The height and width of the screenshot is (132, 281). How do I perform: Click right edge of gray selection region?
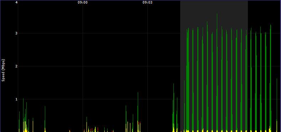click(248, 66)
